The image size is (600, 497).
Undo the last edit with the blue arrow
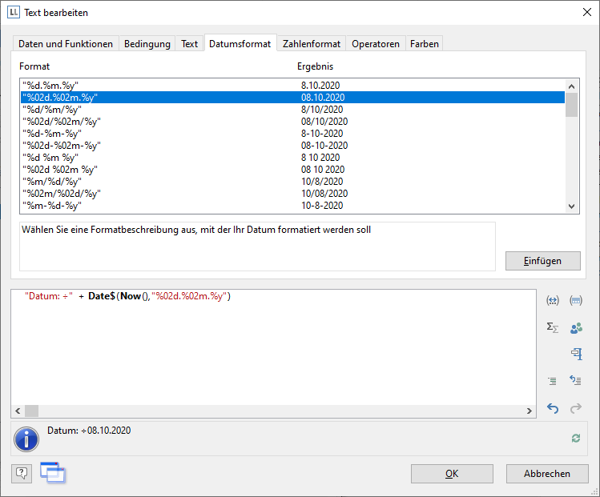[552, 408]
